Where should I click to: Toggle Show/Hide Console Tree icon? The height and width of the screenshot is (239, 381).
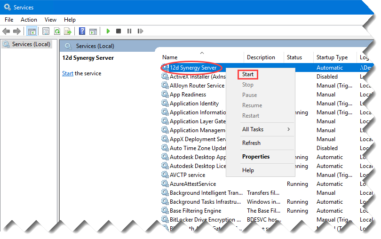pyautogui.click(x=32, y=31)
